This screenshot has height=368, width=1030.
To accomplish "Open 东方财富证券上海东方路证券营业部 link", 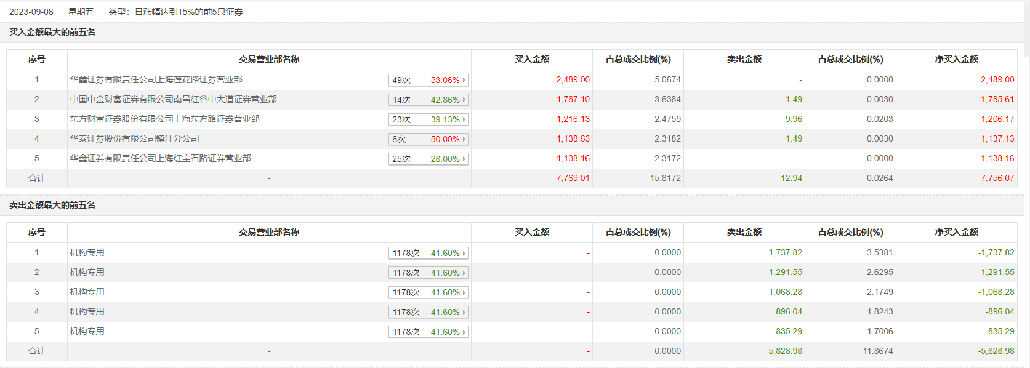I will (164, 119).
